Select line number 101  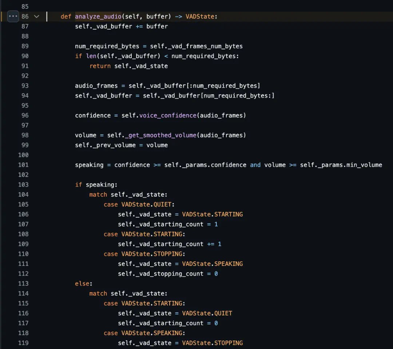click(23, 165)
